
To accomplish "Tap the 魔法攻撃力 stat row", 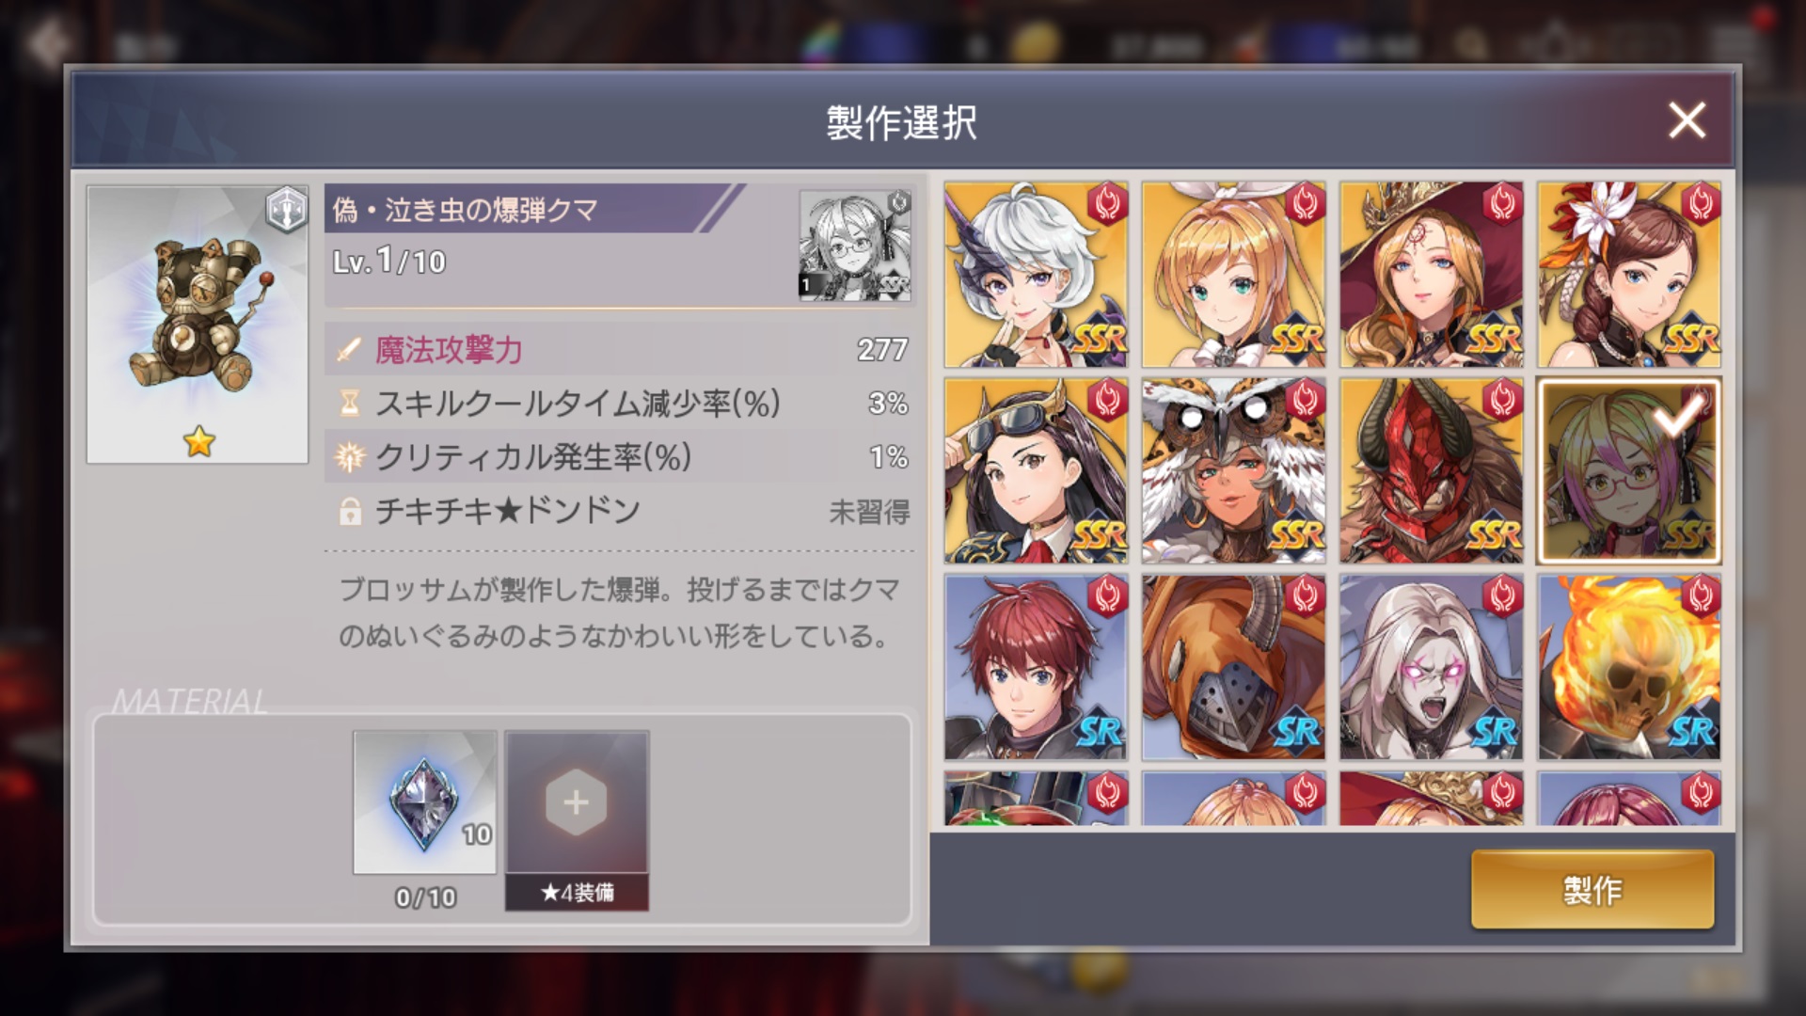I will (x=620, y=350).
